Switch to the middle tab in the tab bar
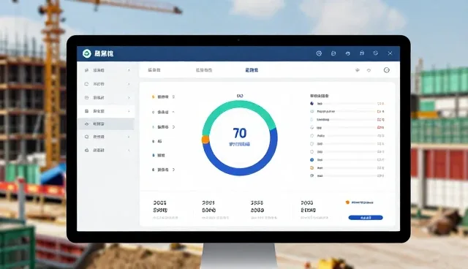Screen dimensions: 468x269 click(204, 70)
